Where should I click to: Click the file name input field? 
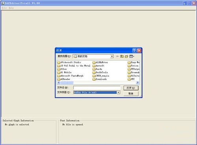pos(97,88)
